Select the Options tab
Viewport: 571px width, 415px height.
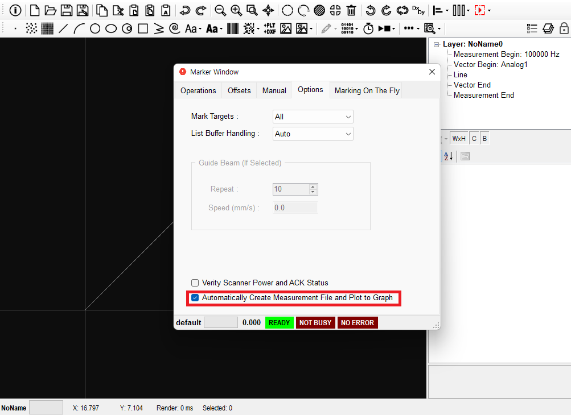pyautogui.click(x=310, y=90)
